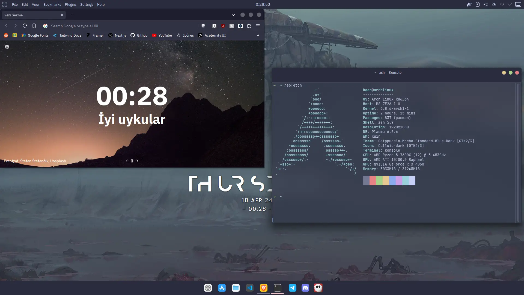This screenshot has width=524, height=295.
Task: Open screen brightness tray icon
Action: coord(494,4)
